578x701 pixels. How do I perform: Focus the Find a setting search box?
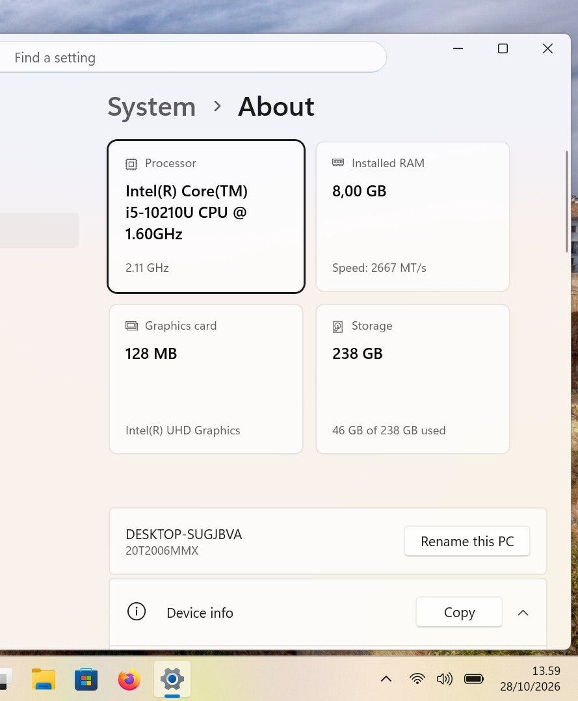coord(192,57)
